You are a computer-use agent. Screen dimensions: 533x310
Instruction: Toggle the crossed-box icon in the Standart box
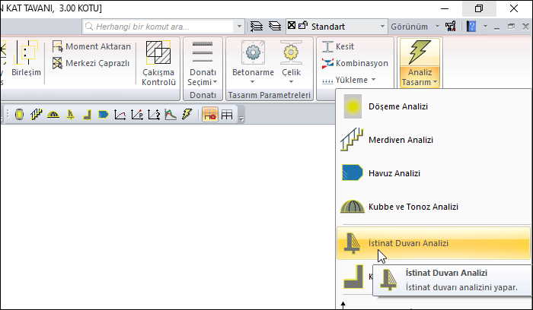[x=292, y=25]
